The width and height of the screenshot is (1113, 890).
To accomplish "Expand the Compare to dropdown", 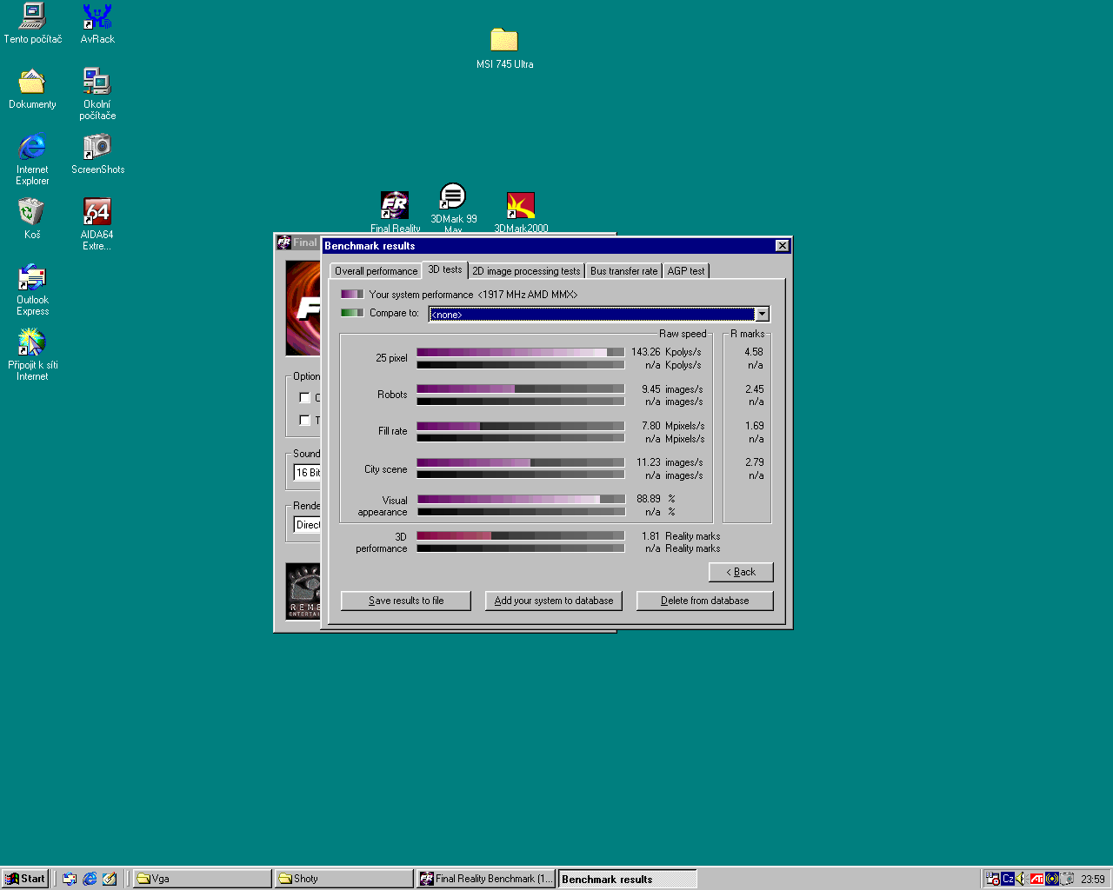I will click(x=762, y=314).
